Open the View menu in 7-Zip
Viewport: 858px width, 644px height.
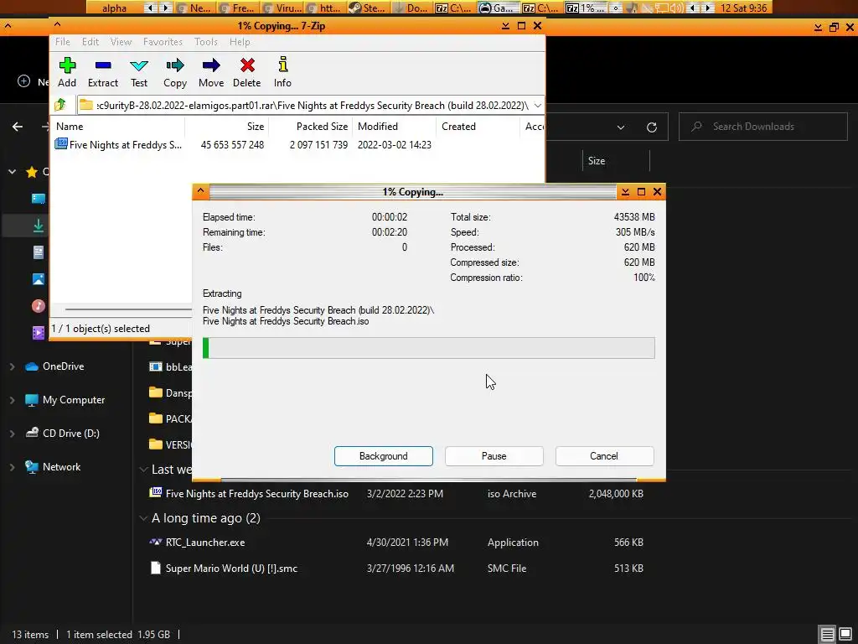(121, 42)
